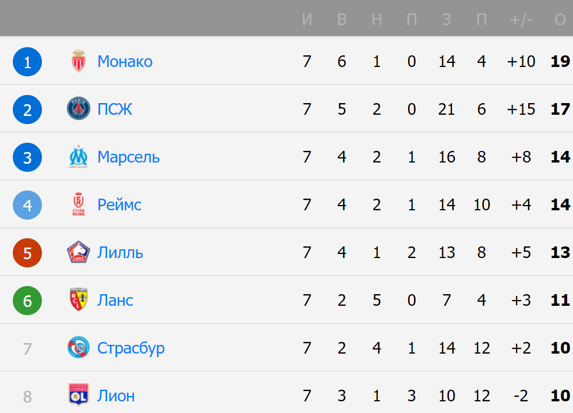Click the Lyon OL crest
This screenshot has width=573, height=413.
coord(79,395)
